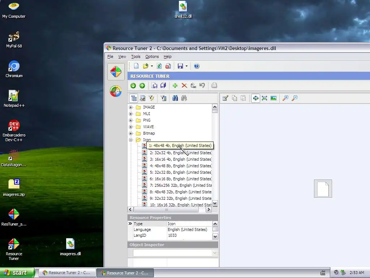Click the Close file red X document icon
This screenshot has width=370, height=278.
click(x=168, y=66)
